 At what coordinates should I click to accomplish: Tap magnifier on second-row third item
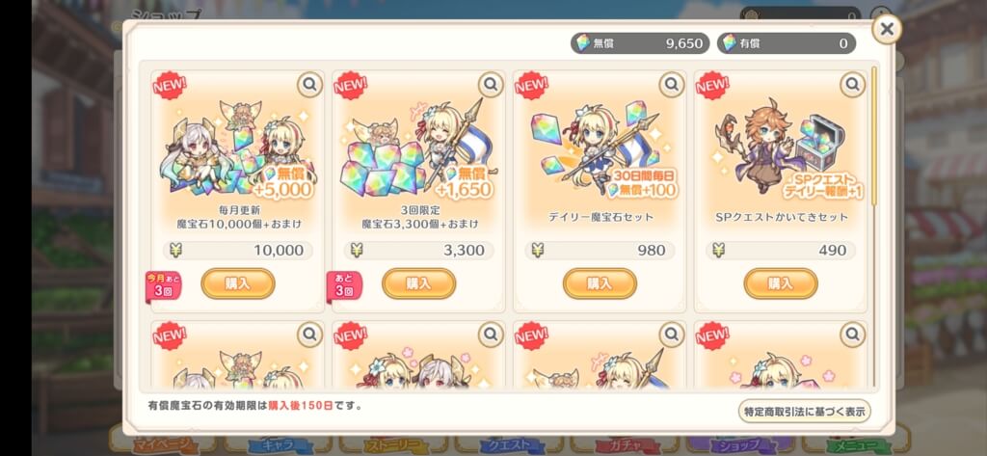tap(672, 335)
